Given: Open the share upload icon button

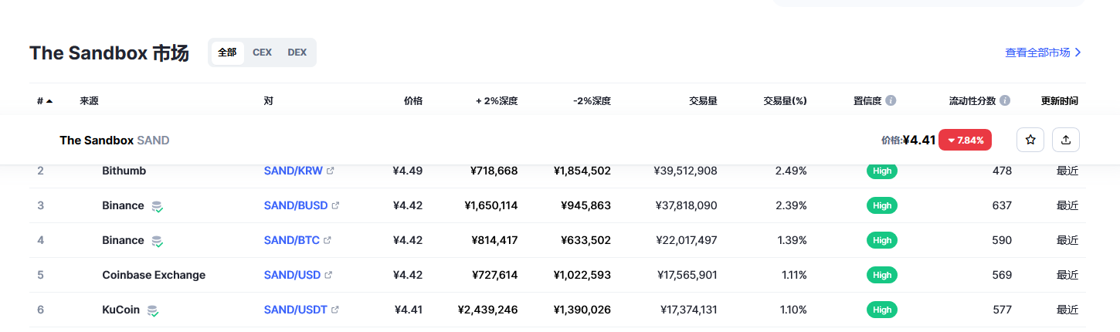Looking at the screenshot, I should 1066,140.
